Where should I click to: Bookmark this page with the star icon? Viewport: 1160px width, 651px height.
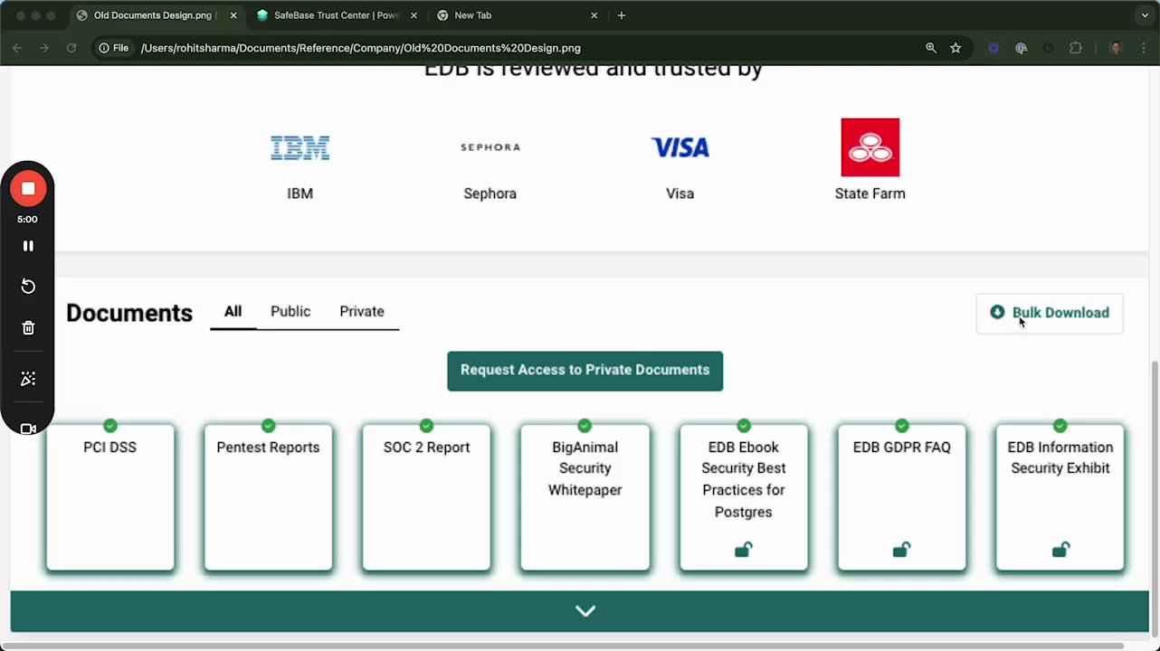point(956,48)
